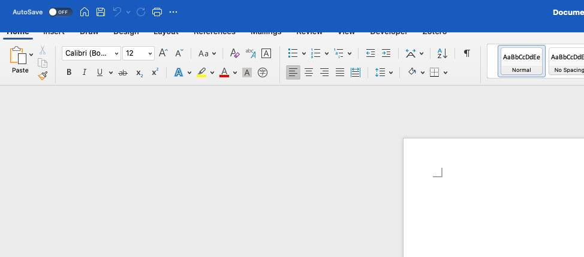Viewport: 584px width, 257px height.
Task: Open the multilevel list dropdown arrow
Action: 350,53
